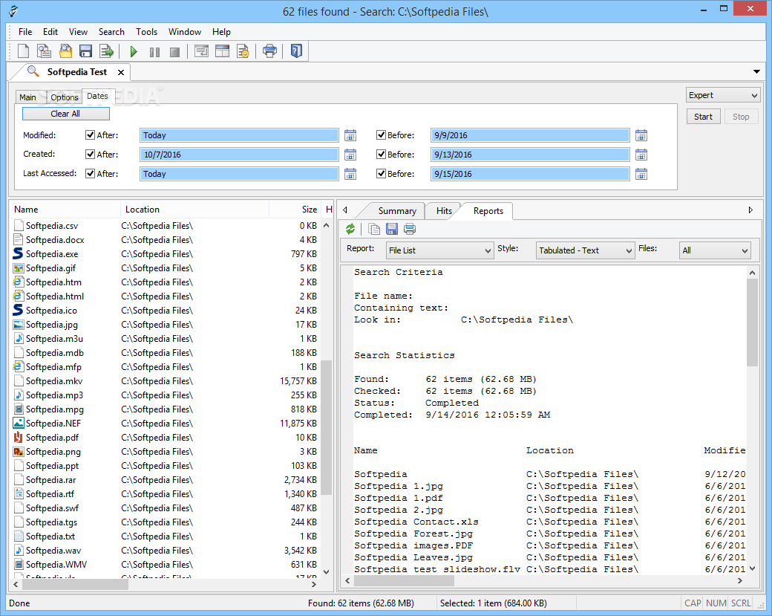Open the Report type File List dropdown

pos(439,250)
